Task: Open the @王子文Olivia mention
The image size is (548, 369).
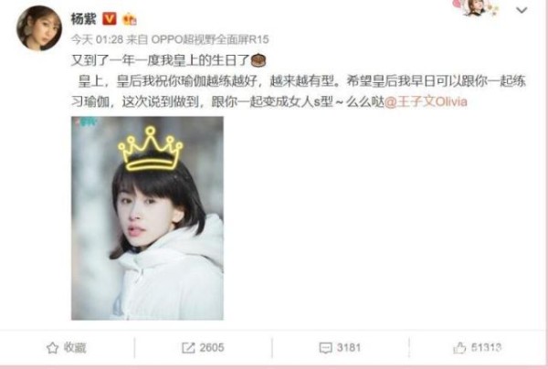Action: coord(426,101)
